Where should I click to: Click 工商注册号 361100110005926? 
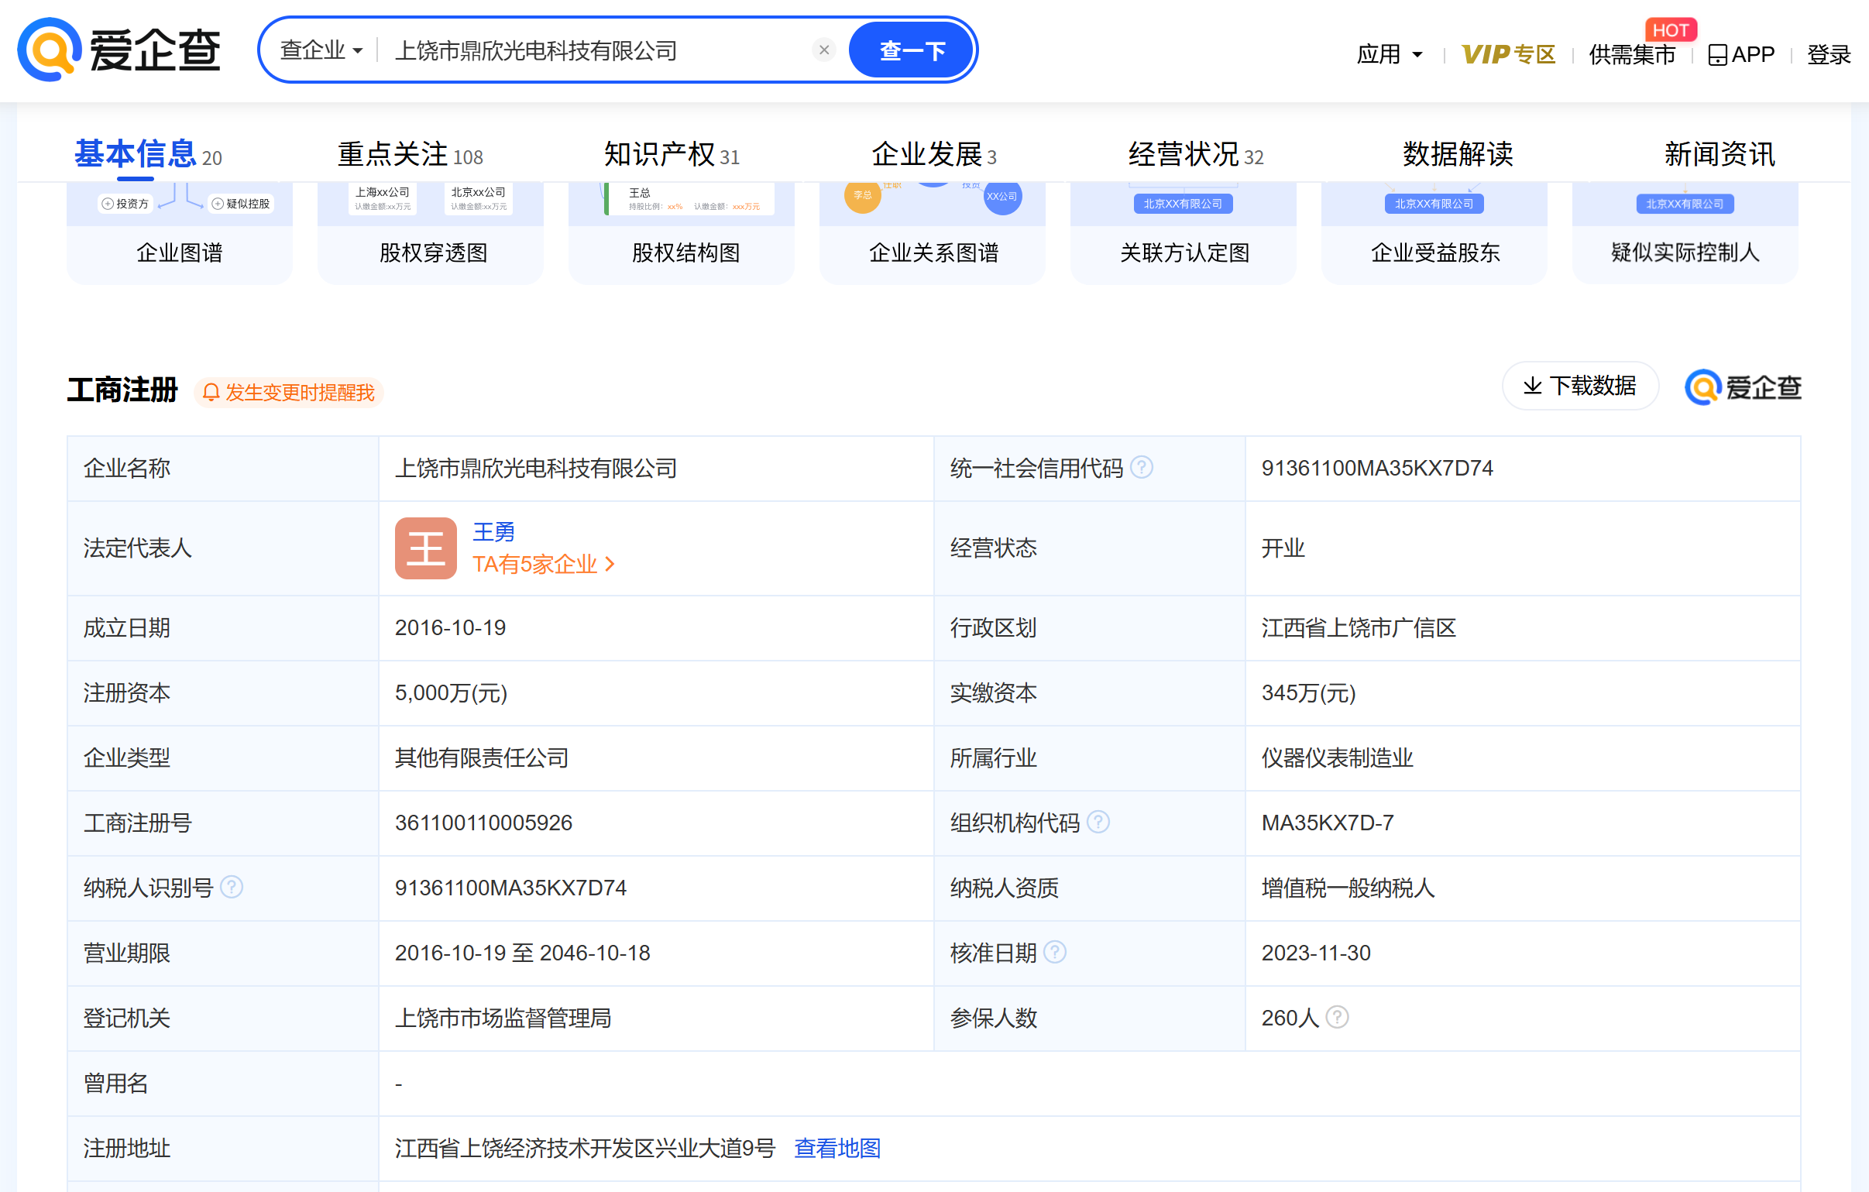(x=483, y=823)
